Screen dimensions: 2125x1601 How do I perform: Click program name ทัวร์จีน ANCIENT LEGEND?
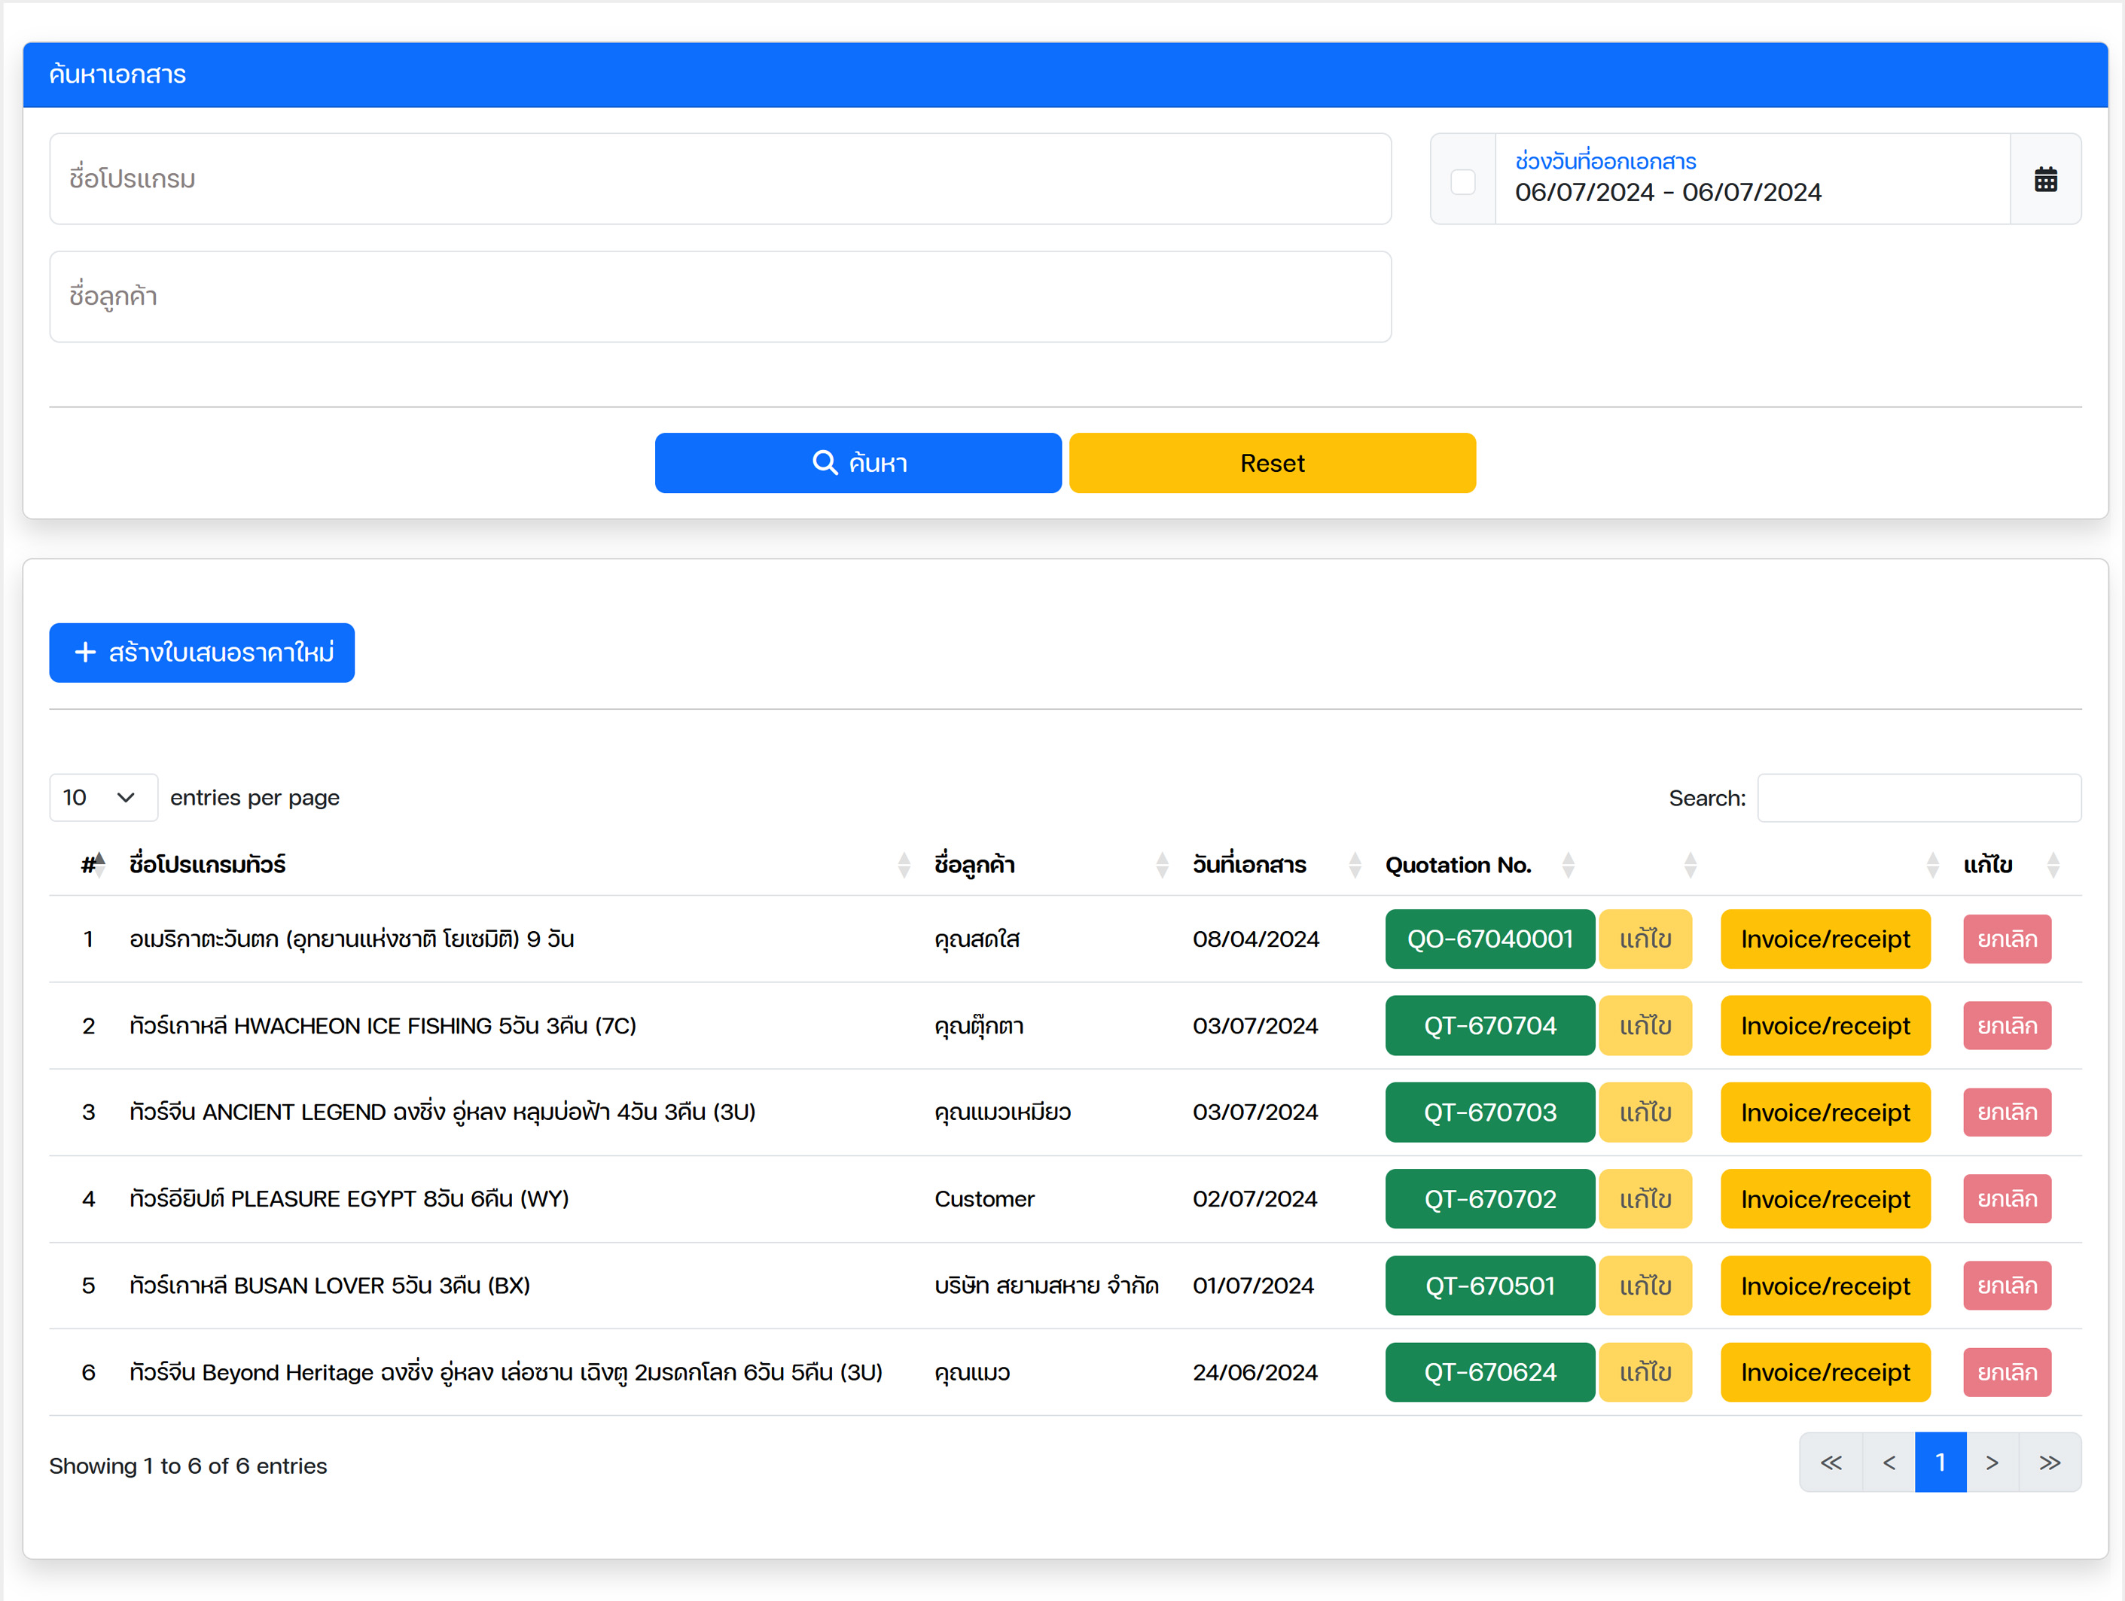coord(442,1113)
